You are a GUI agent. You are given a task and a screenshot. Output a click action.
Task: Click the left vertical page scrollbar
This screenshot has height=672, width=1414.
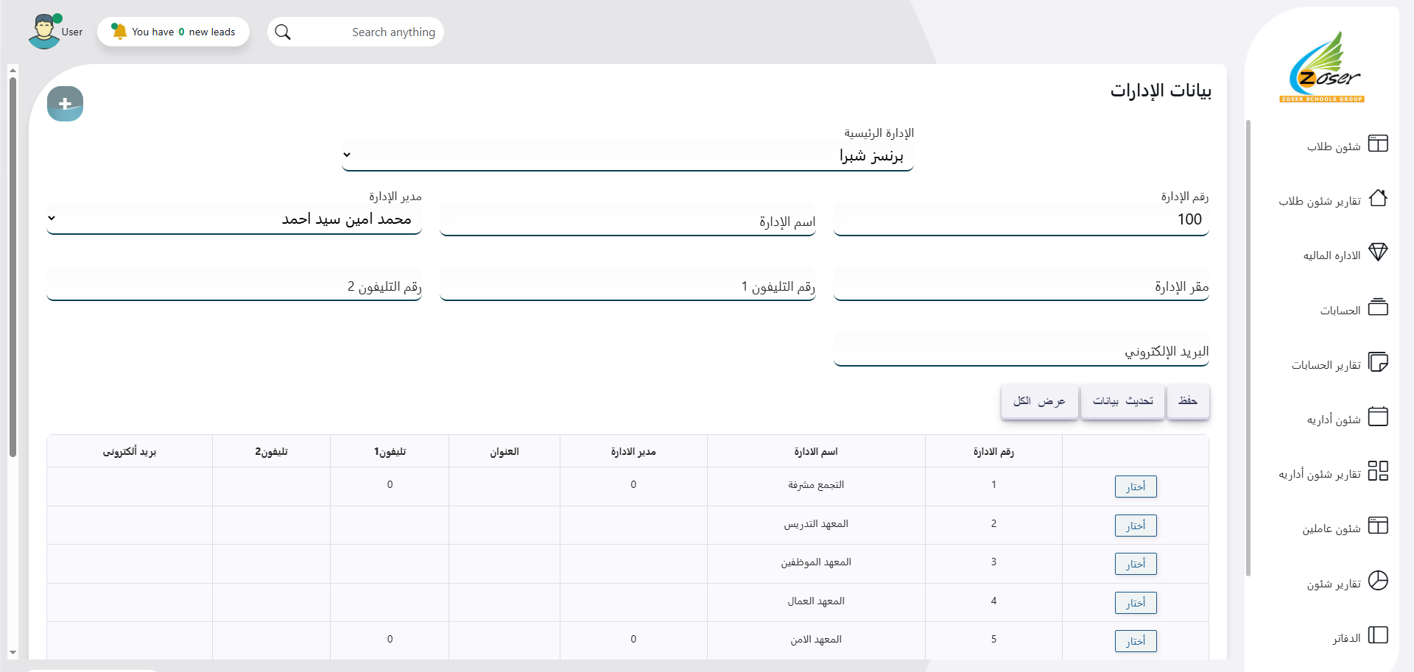click(x=13, y=265)
